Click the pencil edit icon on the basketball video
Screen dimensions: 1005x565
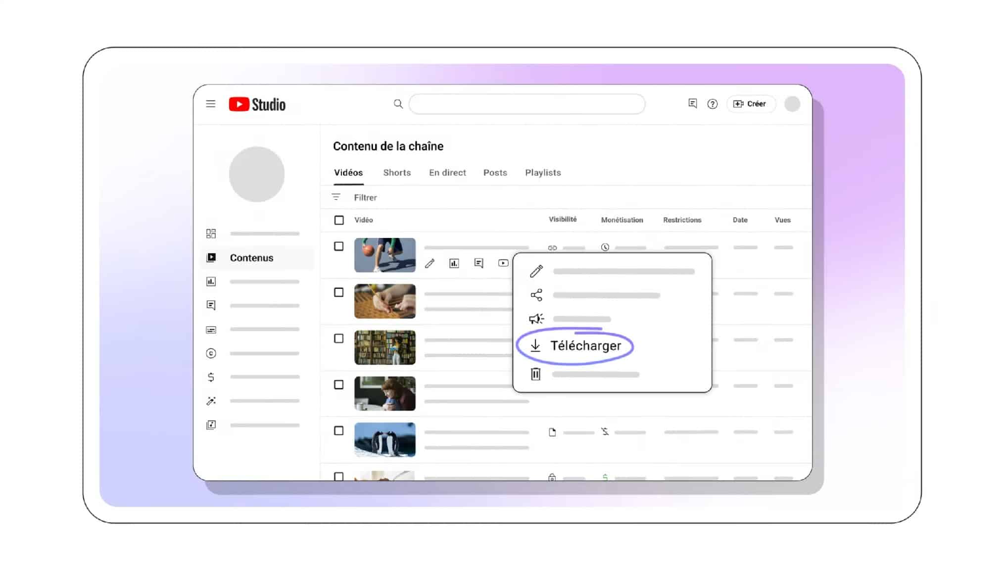click(430, 263)
